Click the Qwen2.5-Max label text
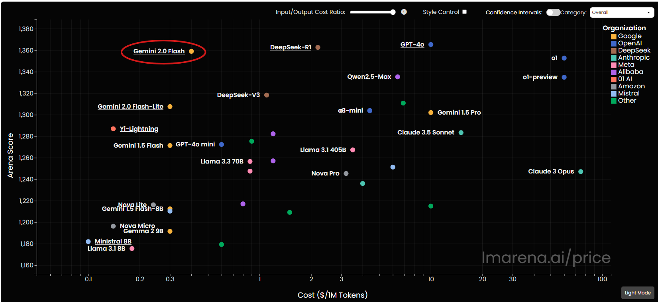 [x=369, y=77]
